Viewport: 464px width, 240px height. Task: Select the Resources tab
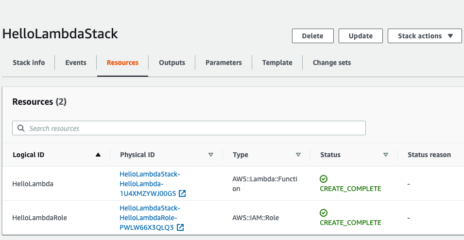point(122,63)
